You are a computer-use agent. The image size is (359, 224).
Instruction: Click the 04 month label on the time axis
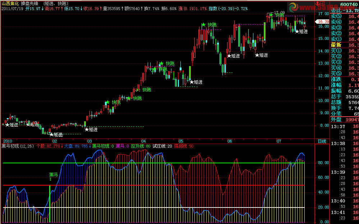143,141
